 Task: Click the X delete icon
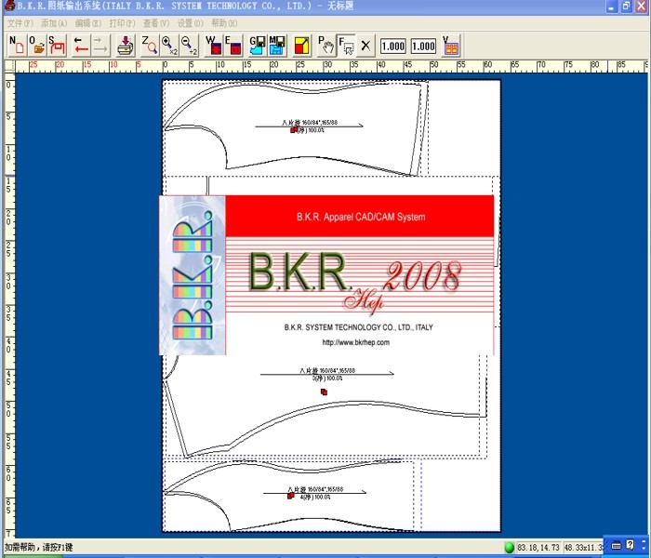point(365,46)
